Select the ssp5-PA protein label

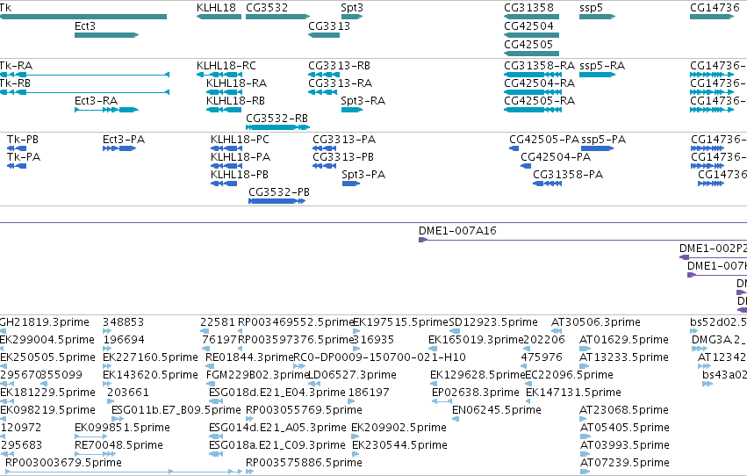pos(604,140)
